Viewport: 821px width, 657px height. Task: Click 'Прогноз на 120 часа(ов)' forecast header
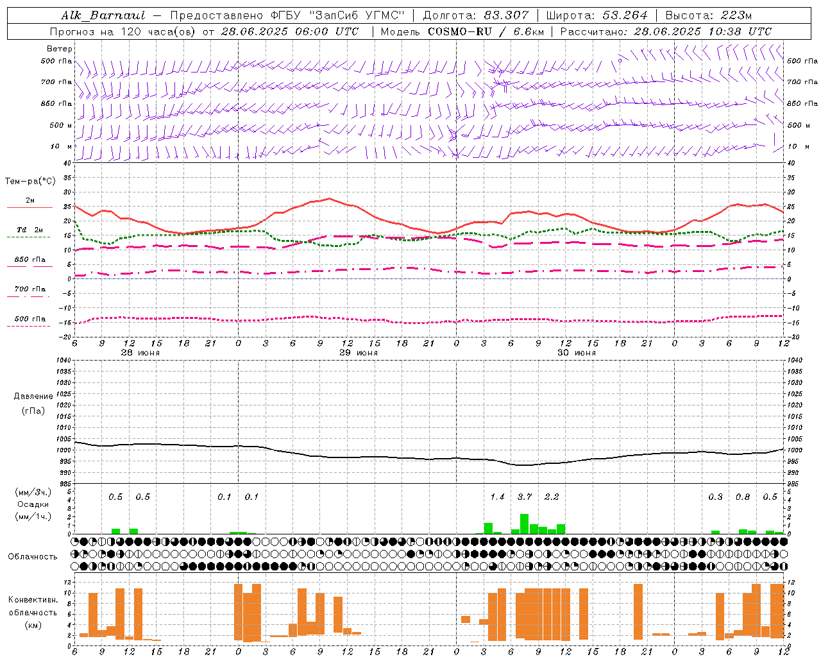pos(123,31)
